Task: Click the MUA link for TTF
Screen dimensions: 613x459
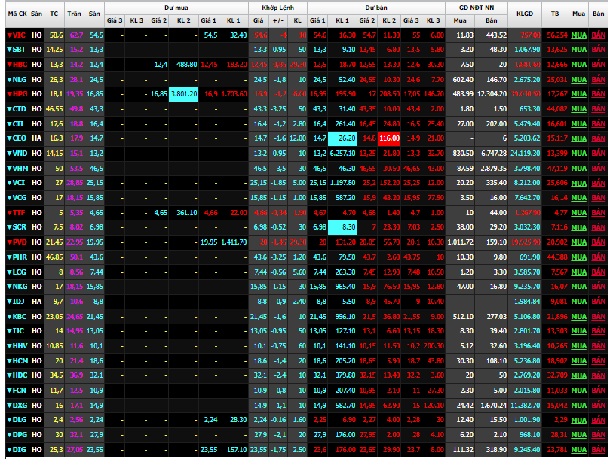Action: tap(578, 213)
